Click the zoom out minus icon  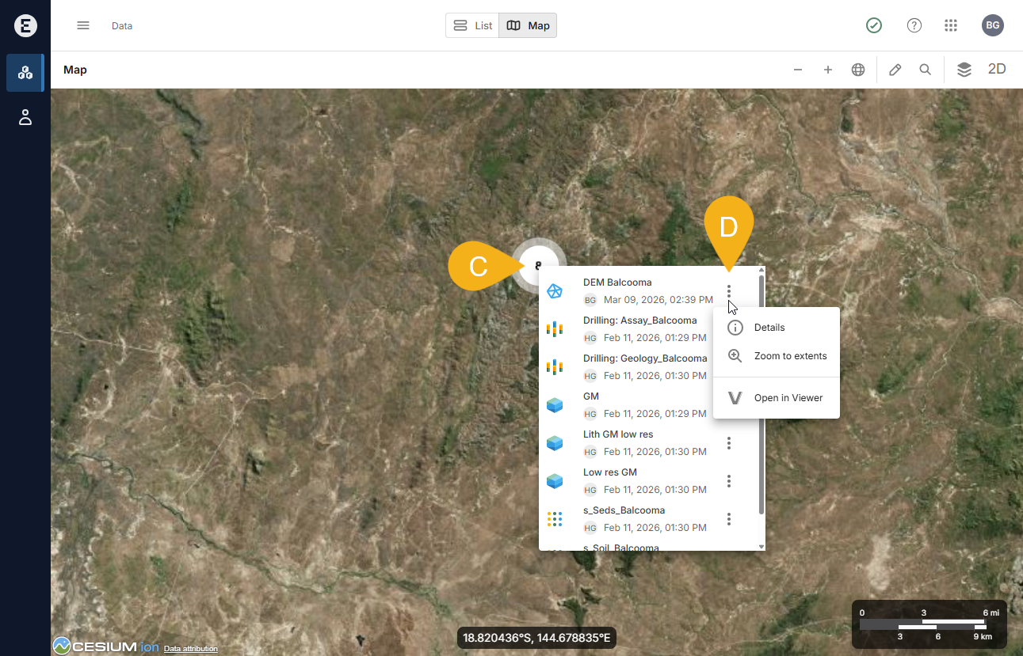pyautogui.click(x=798, y=70)
